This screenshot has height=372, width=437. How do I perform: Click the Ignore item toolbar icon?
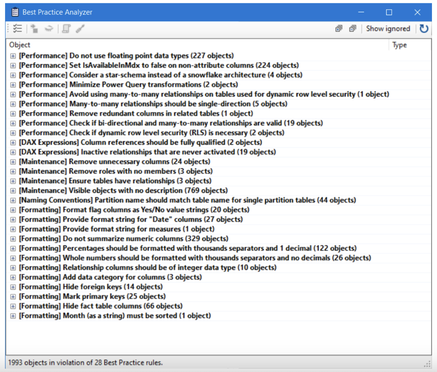(x=49, y=29)
